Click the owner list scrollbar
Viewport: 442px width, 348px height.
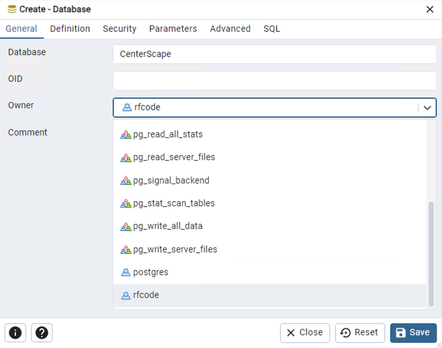tap(431, 254)
